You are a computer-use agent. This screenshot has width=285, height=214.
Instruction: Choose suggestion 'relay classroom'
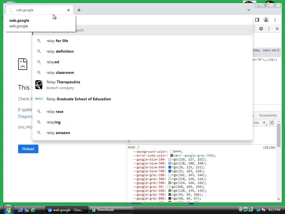(x=142, y=72)
